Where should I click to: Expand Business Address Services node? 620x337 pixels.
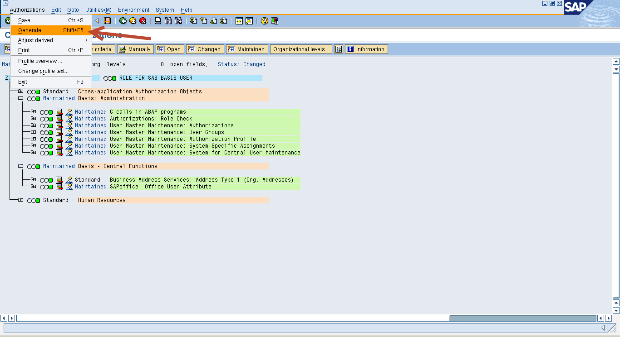33,179
